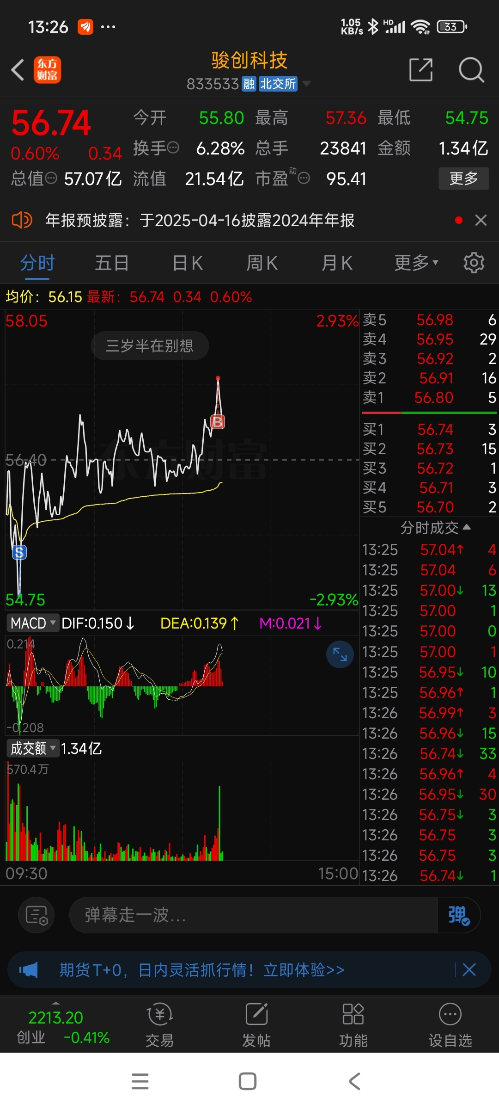Screen dimensions: 499x1110
Task: Select the 卖5 price 56.98 row
Action: pos(429,320)
